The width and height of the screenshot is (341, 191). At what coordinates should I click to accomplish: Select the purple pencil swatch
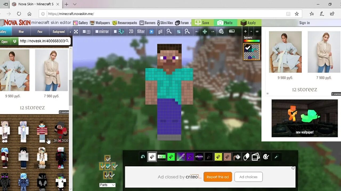(190, 157)
